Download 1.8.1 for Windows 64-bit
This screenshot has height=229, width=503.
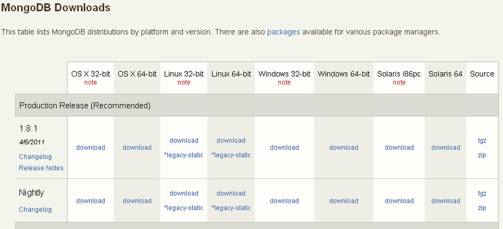(343, 147)
